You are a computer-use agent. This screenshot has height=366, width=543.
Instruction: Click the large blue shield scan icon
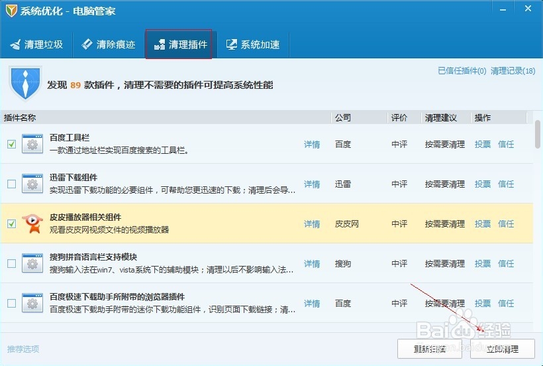click(25, 83)
